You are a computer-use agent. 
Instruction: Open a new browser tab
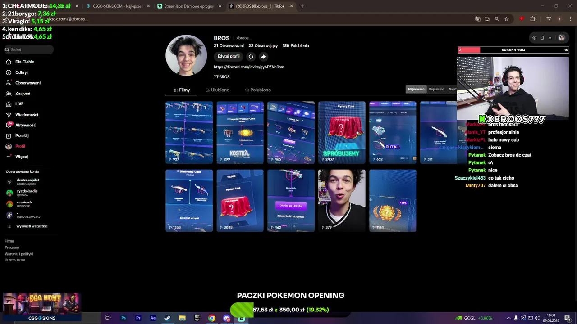coord(302,6)
